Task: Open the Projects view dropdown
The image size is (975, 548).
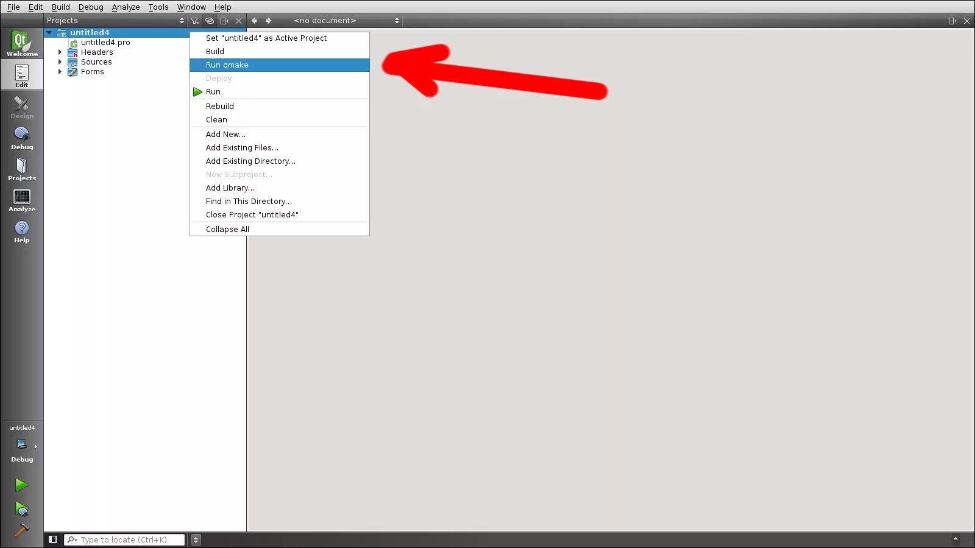Action: click(115, 21)
